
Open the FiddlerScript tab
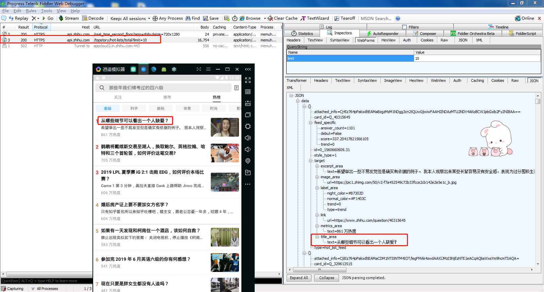(523, 33)
